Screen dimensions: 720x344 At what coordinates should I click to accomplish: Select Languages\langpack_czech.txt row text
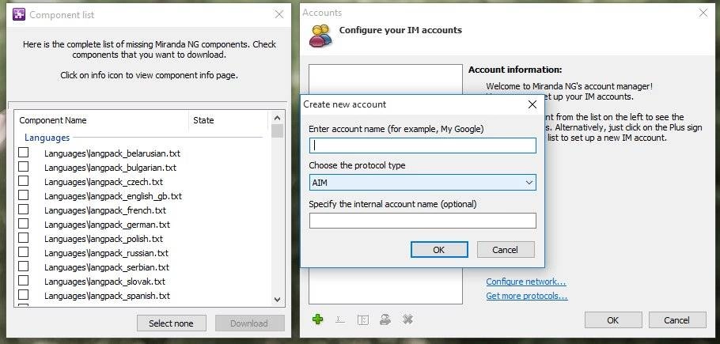(x=104, y=182)
